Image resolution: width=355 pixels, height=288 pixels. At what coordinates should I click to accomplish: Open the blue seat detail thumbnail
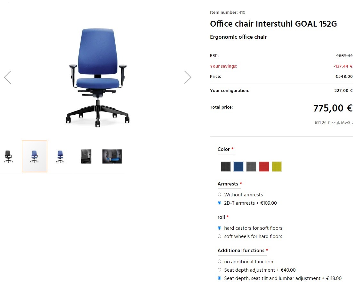(x=112, y=156)
